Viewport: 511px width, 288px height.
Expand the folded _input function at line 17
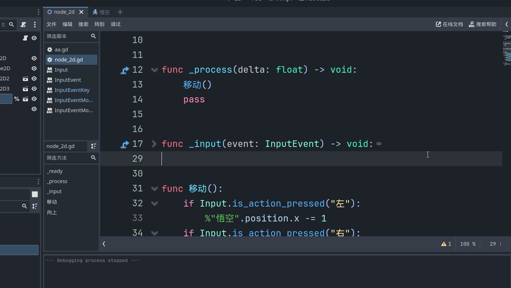click(x=154, y=144)
